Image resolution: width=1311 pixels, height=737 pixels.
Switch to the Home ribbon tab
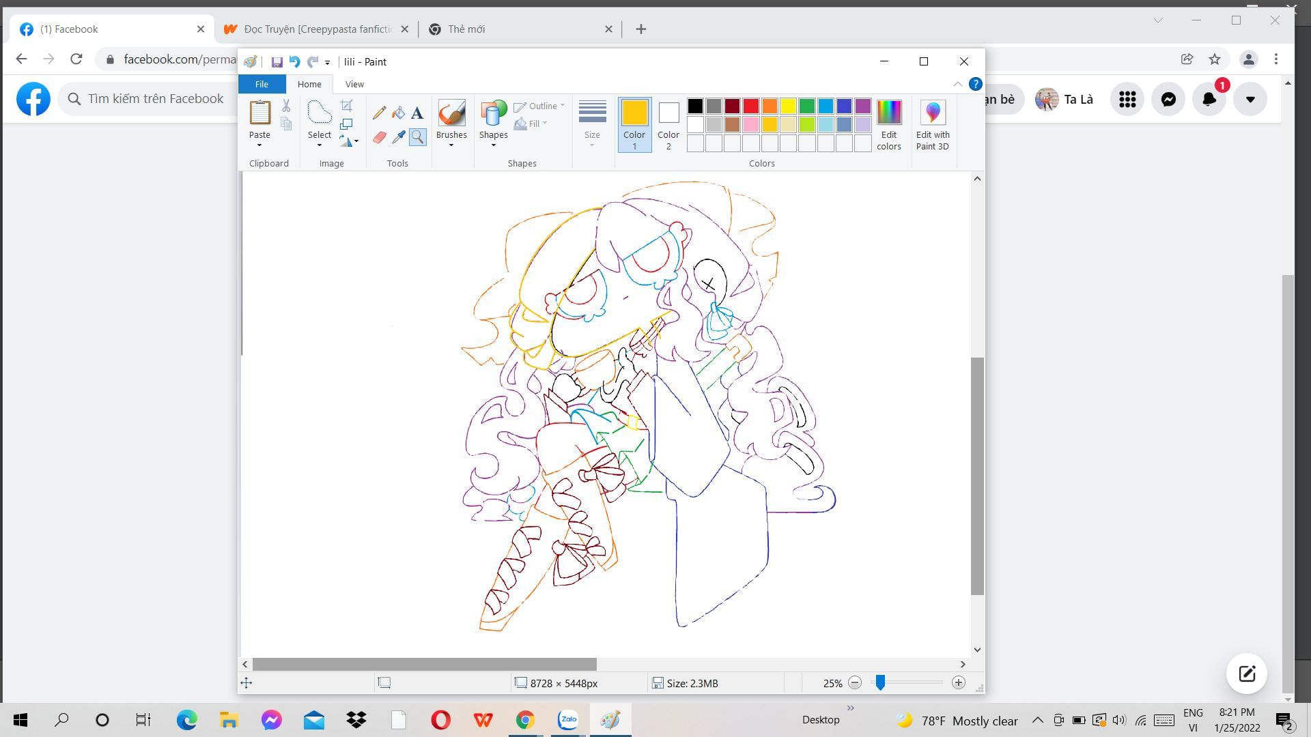click(x=309, y=84)
